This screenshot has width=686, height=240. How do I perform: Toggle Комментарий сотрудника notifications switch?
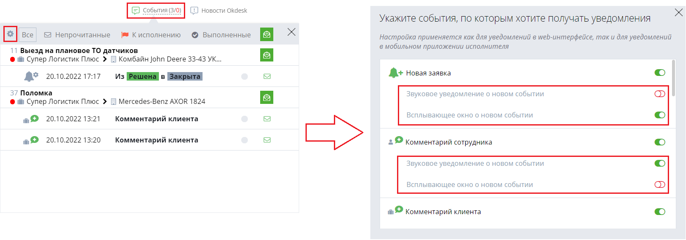[660, 142]
